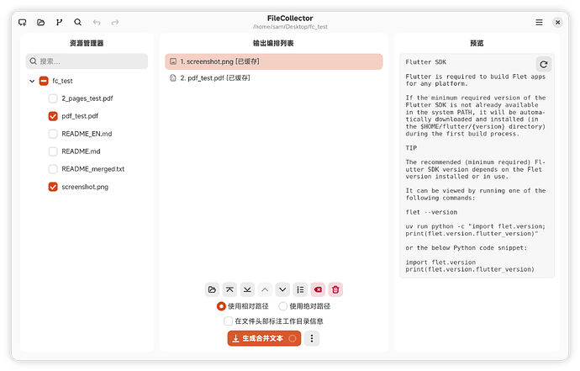Click open-file icon in list toolbar
Viewport: 580px width, 371px height.
212,289
